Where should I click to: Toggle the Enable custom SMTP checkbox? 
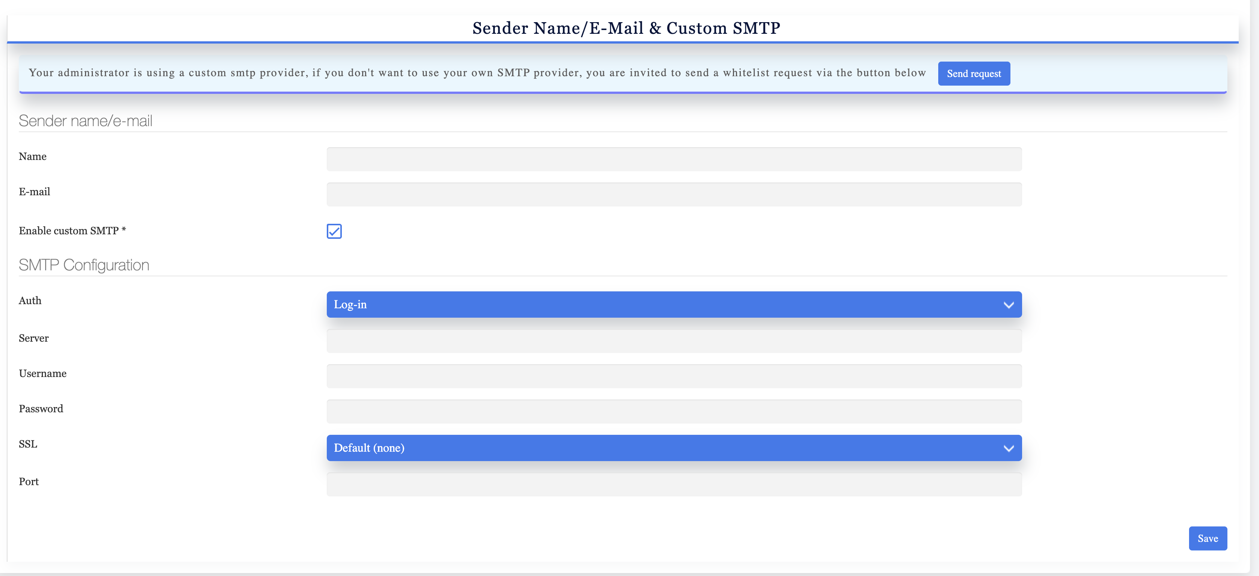tap(334, 231)
